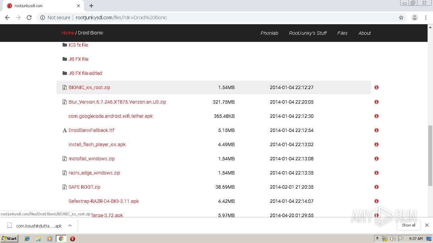The height and width of the screenshot is (243, 433).
Task: Click the 2014-02-01 21:20:35 date
Action: 292,187
